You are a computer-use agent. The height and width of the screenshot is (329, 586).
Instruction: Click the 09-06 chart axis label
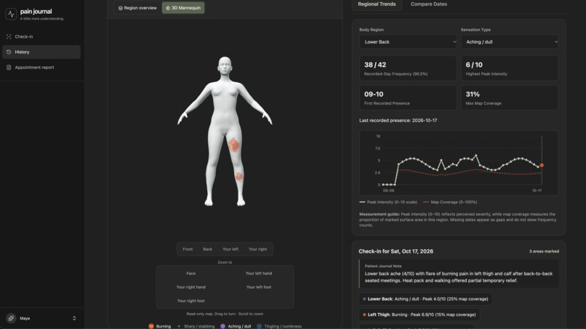tap(388, 190)
